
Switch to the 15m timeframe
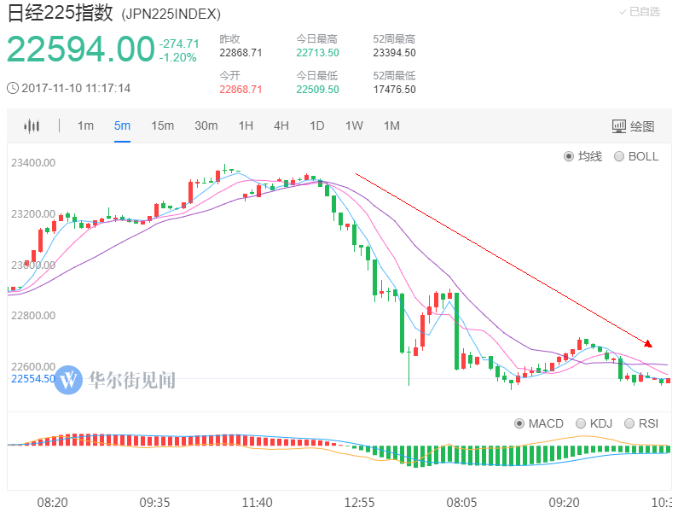163,126
